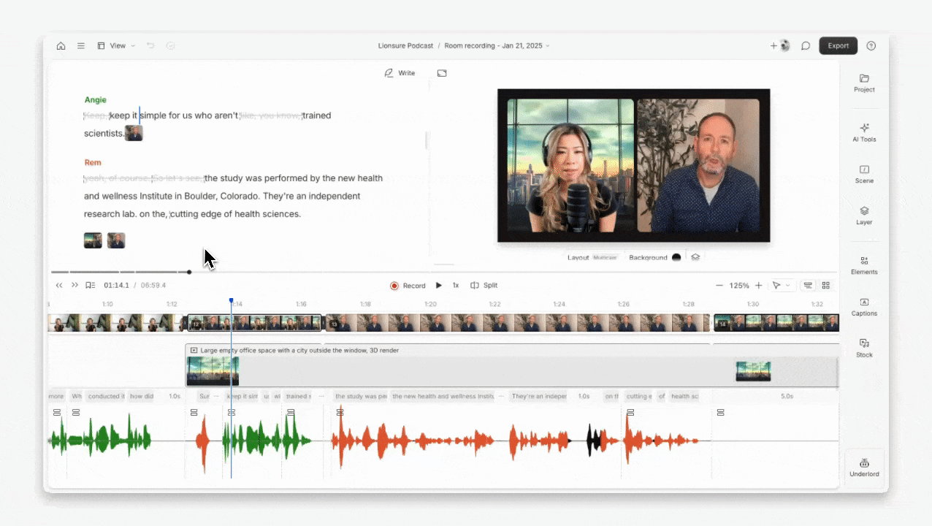Screen dimensions: 932x526
Task: Choose the Background color swatch
Action: coord(676,258)
